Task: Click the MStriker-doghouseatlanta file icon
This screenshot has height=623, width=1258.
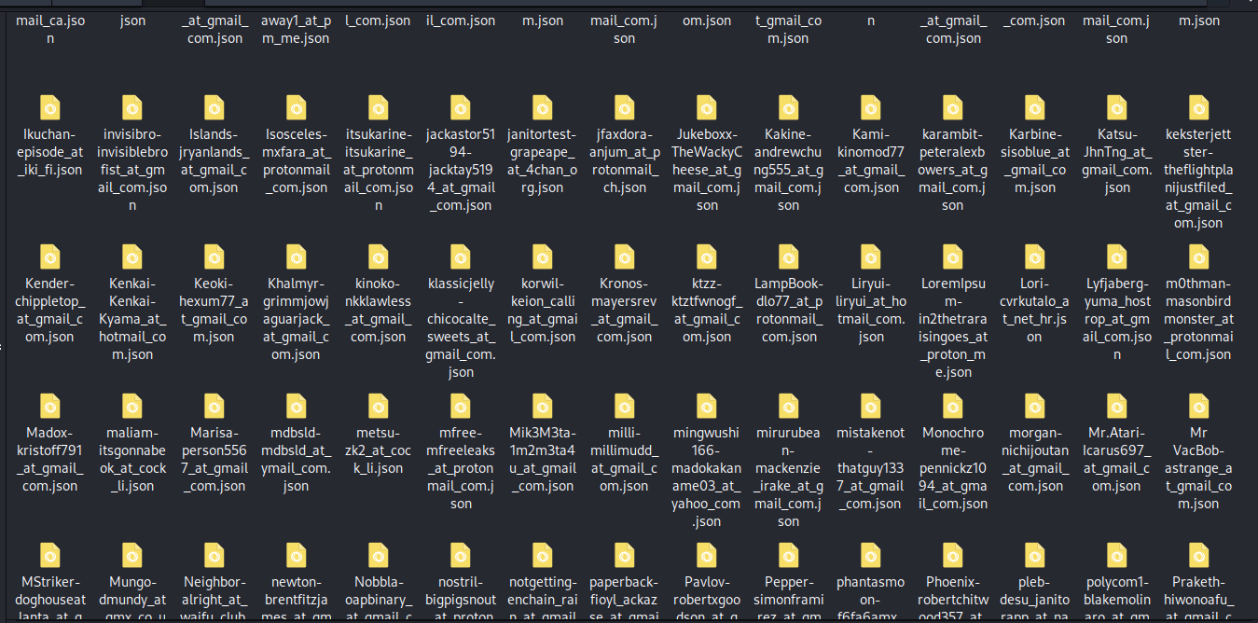Action: [x=50, y=556]
